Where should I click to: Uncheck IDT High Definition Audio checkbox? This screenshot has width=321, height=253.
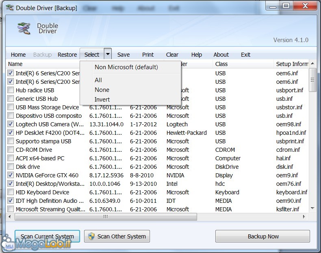pos(11,201)
